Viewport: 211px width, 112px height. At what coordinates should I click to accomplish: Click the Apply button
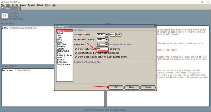pos(132,87)
